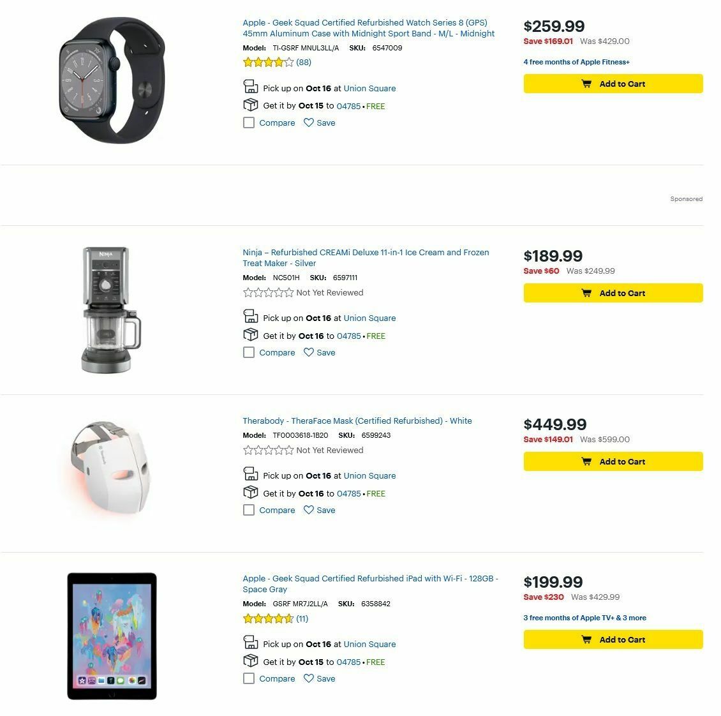Toggle Save on the Apple Watch listing
The width and height of the screenshot is (721, 716).
(319, 123)
